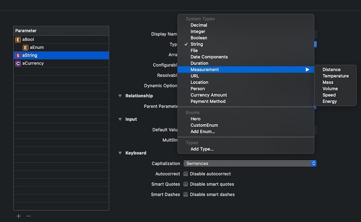Screen dimensions: 361x222
Task: Open the Measurement submenu arrow
Action: (307, 69)
